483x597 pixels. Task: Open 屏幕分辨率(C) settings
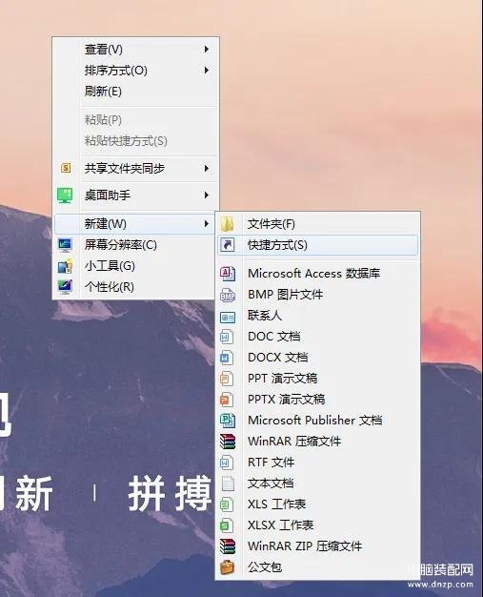point(135,245)
